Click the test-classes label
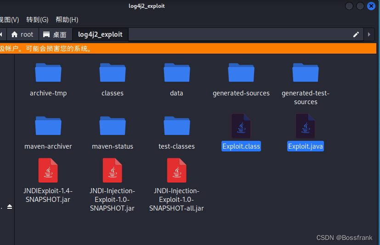 coord(176,146)
